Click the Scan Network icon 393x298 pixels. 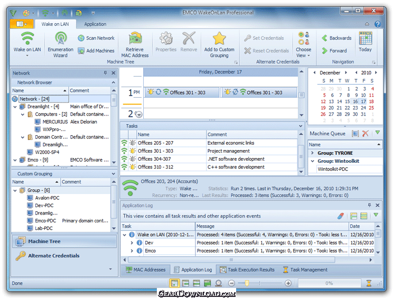click(x=81, y=38)
